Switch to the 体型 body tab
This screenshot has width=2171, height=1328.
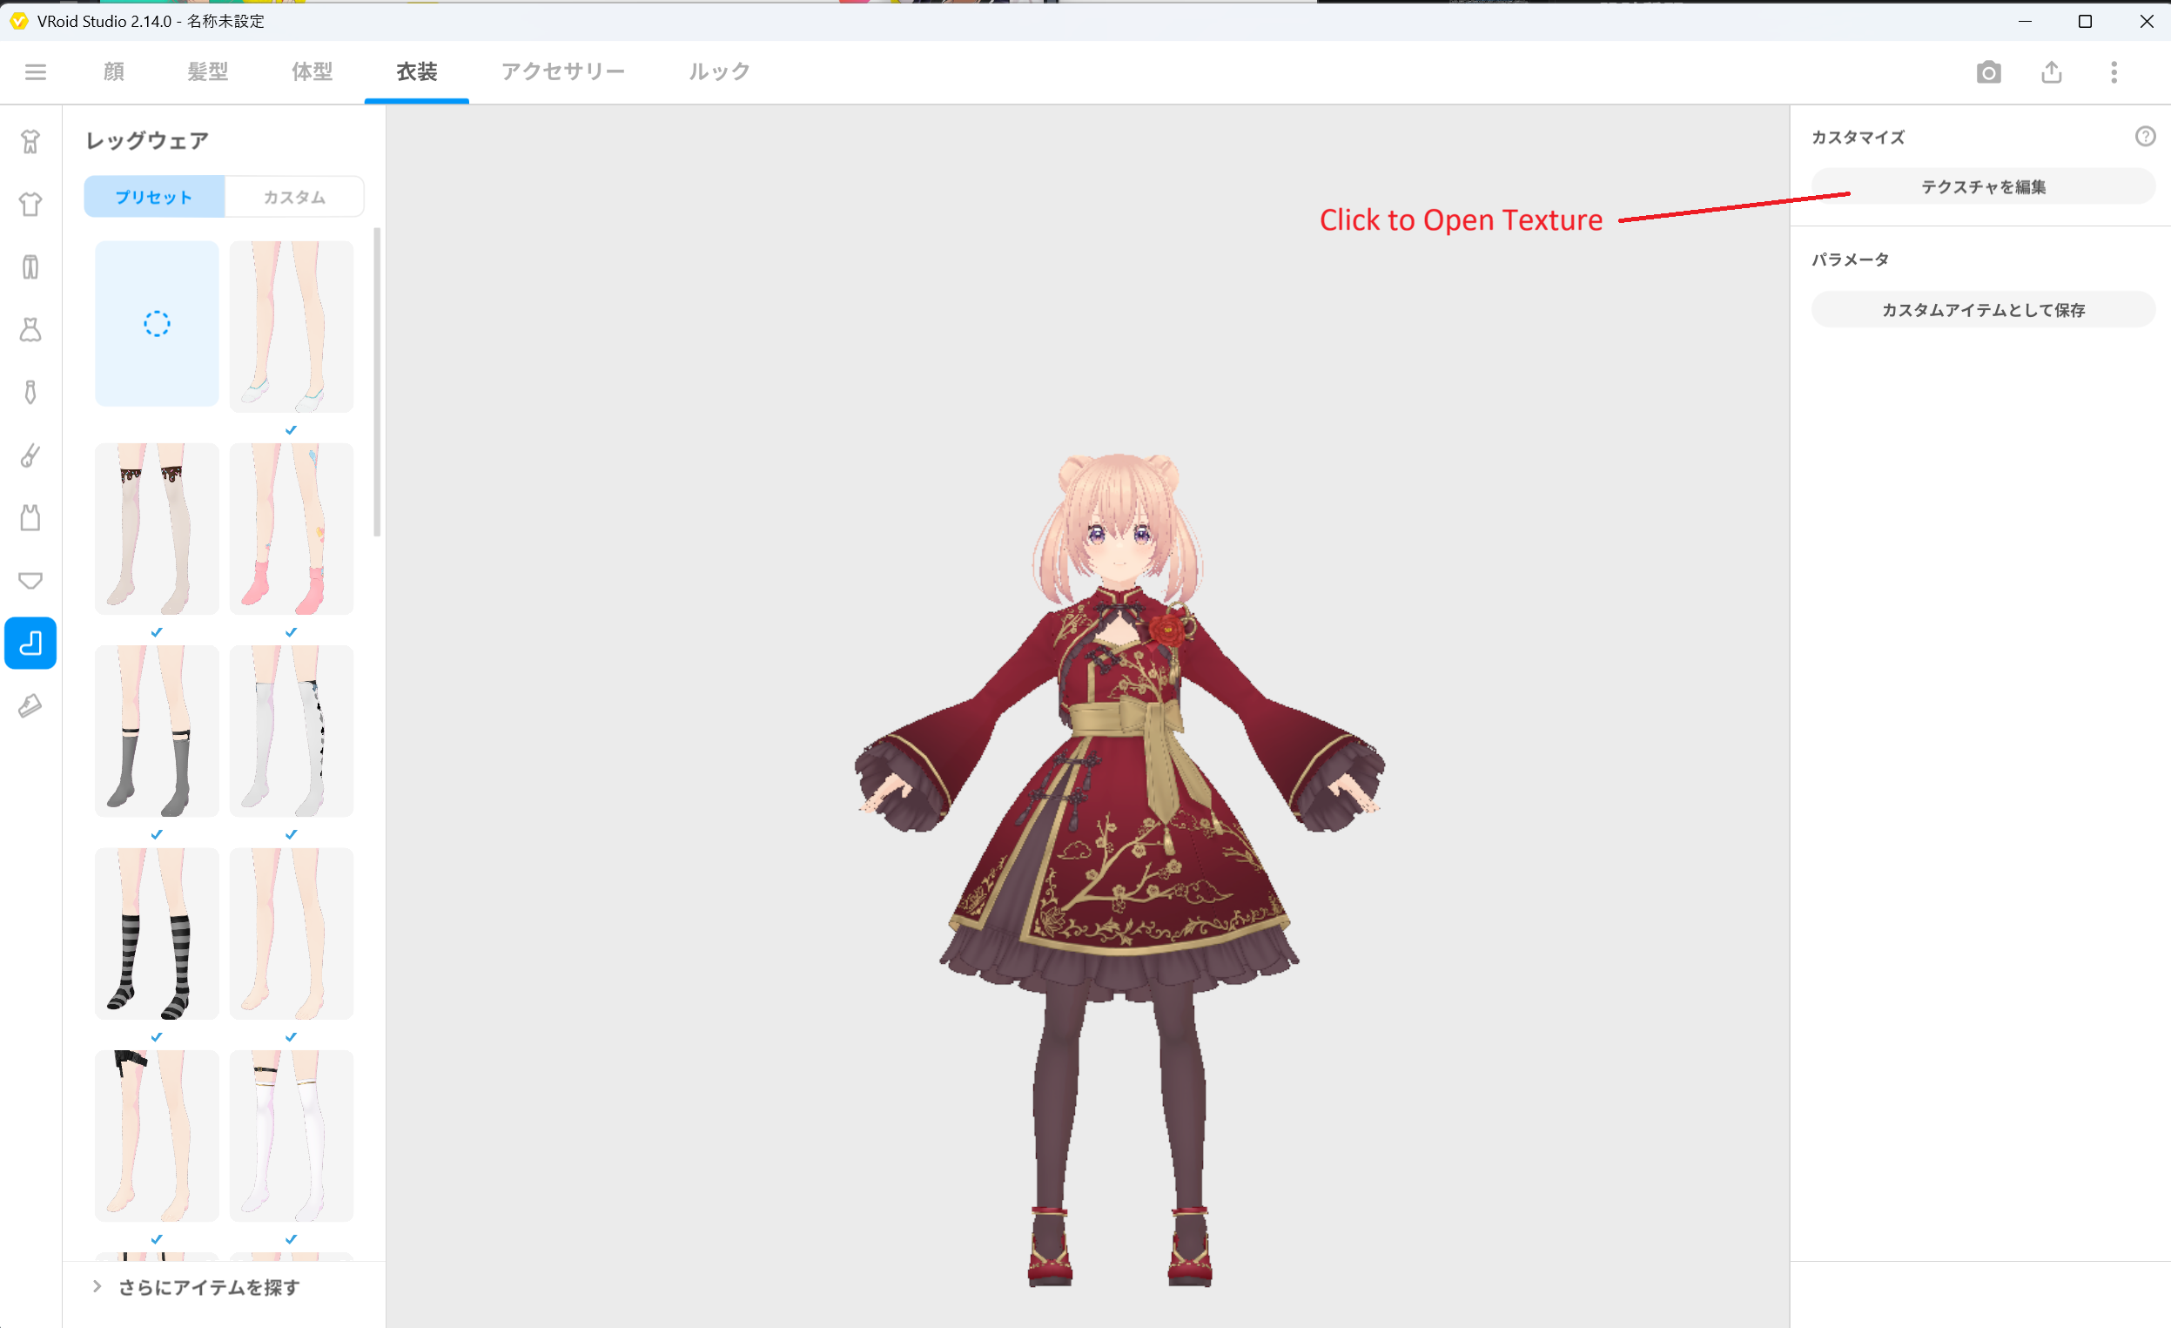pos(312,71)
